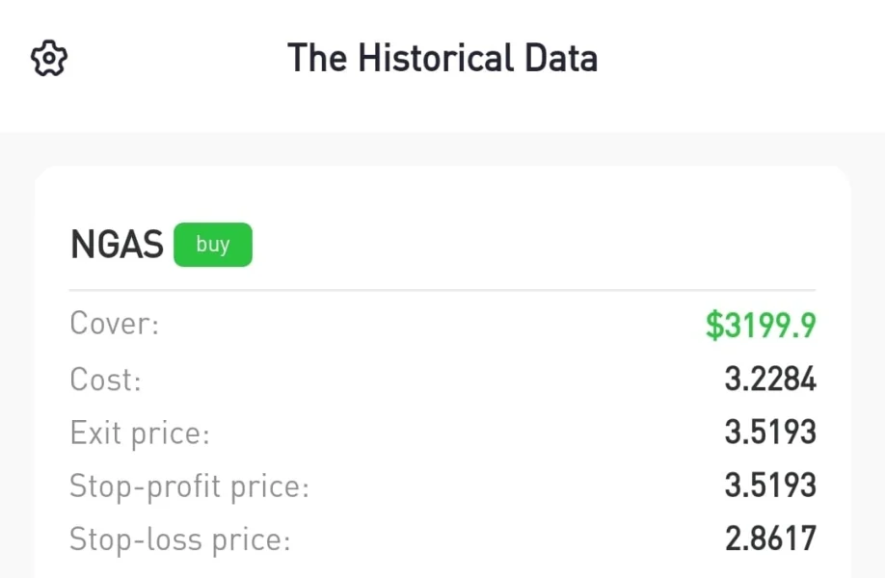Image resolution: width=885 pixels, height=578 pixels.
Task: Click the green buy badge
Action: tap(213, 245)
